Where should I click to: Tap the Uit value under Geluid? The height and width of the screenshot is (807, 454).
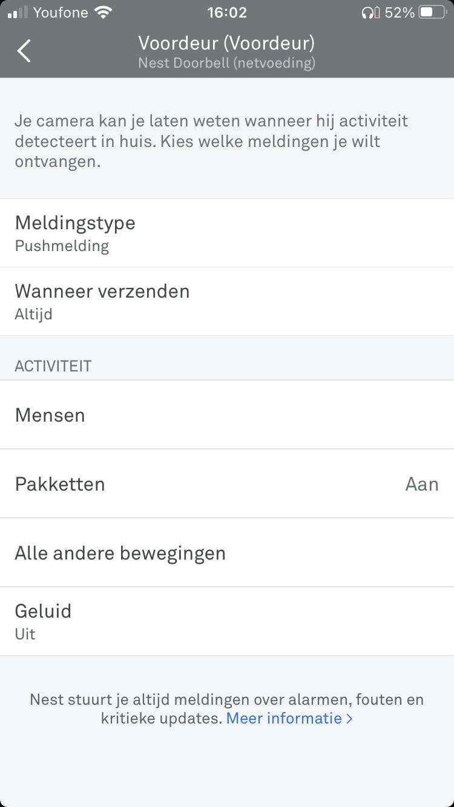(x=25, y=634)
